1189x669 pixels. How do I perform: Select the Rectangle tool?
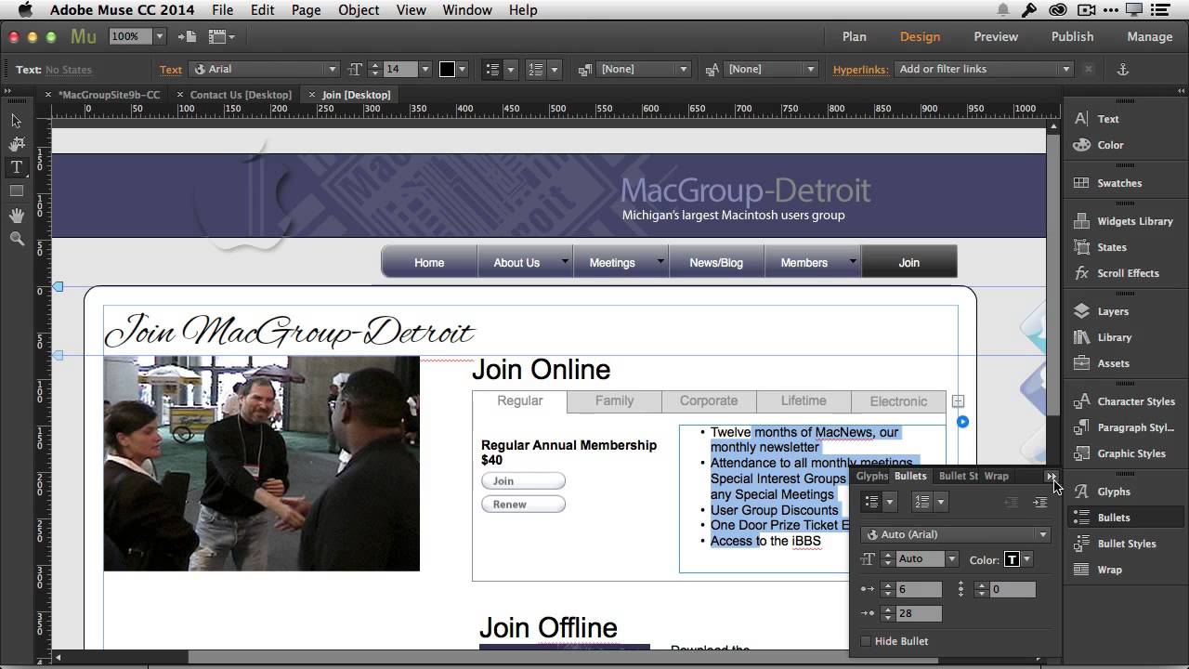pyautogui.click(x=17, y=191)
